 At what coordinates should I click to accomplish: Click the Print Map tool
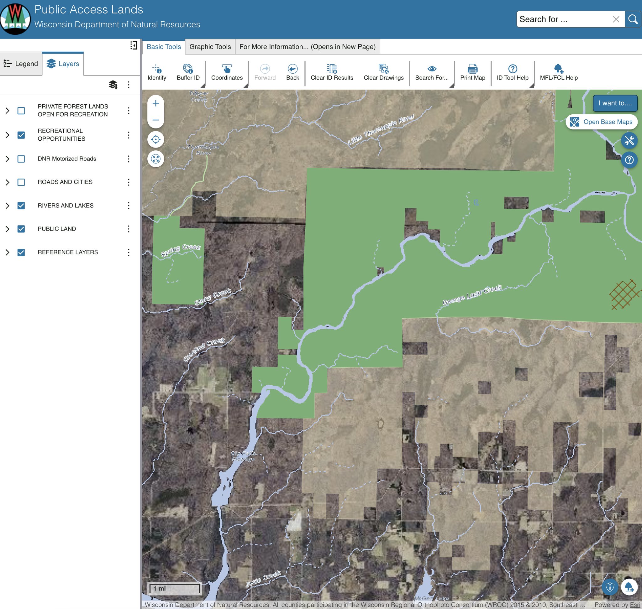pyautogui.click(x=472, y=72)
